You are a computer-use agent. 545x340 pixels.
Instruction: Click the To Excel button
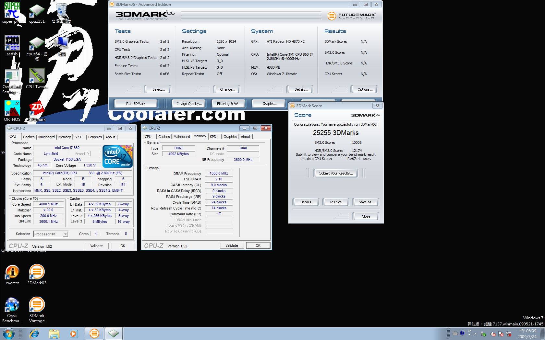click(336, 202)
